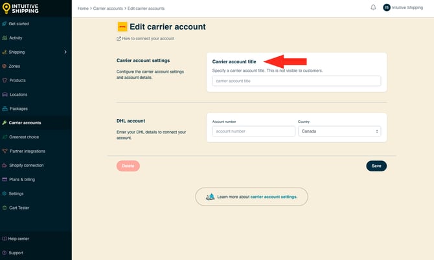Click the Support question icon

4,253
